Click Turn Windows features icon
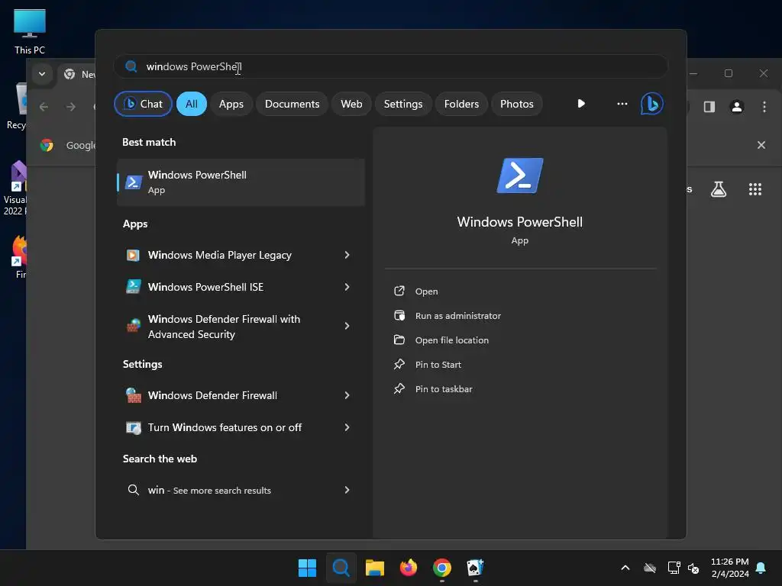 pos(133,427)
